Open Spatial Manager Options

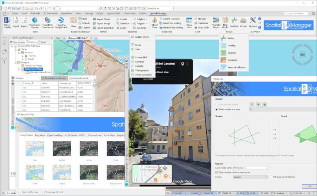click(x=253, y=23)
